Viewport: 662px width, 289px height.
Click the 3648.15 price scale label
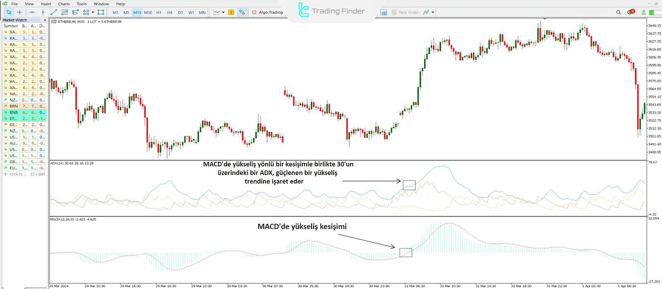point(654,26)
